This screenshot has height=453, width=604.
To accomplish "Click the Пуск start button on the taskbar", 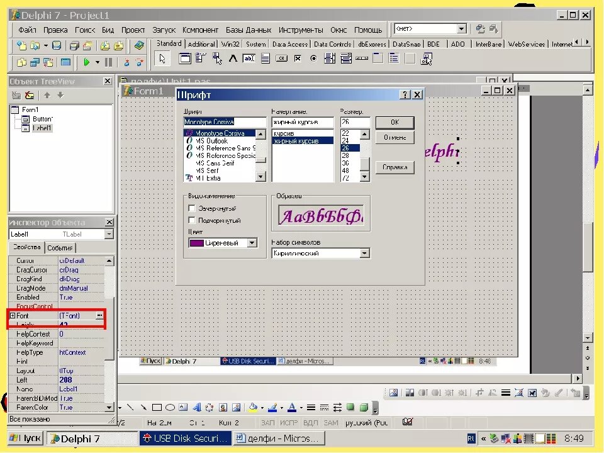I will point(26,439).
